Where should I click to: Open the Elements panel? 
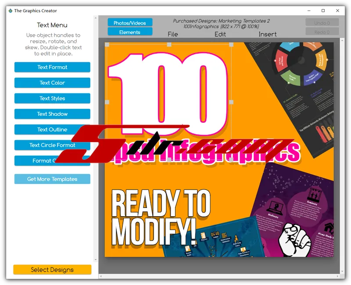[x=130, y=32]
